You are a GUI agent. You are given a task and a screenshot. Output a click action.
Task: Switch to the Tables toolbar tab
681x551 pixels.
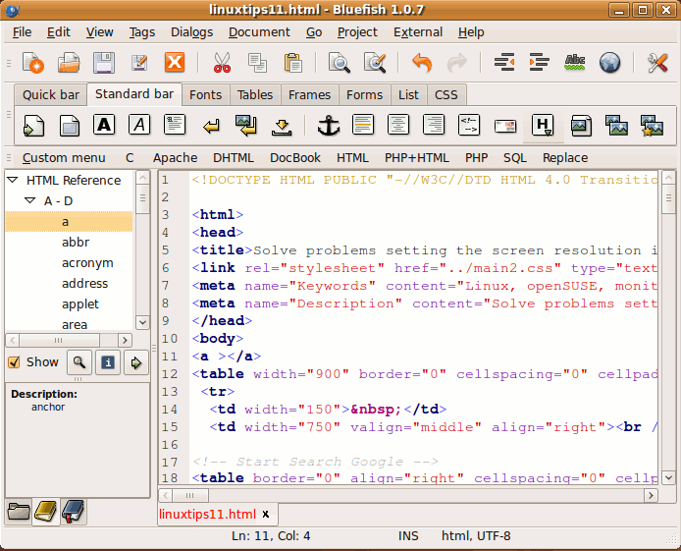(255, 95)
